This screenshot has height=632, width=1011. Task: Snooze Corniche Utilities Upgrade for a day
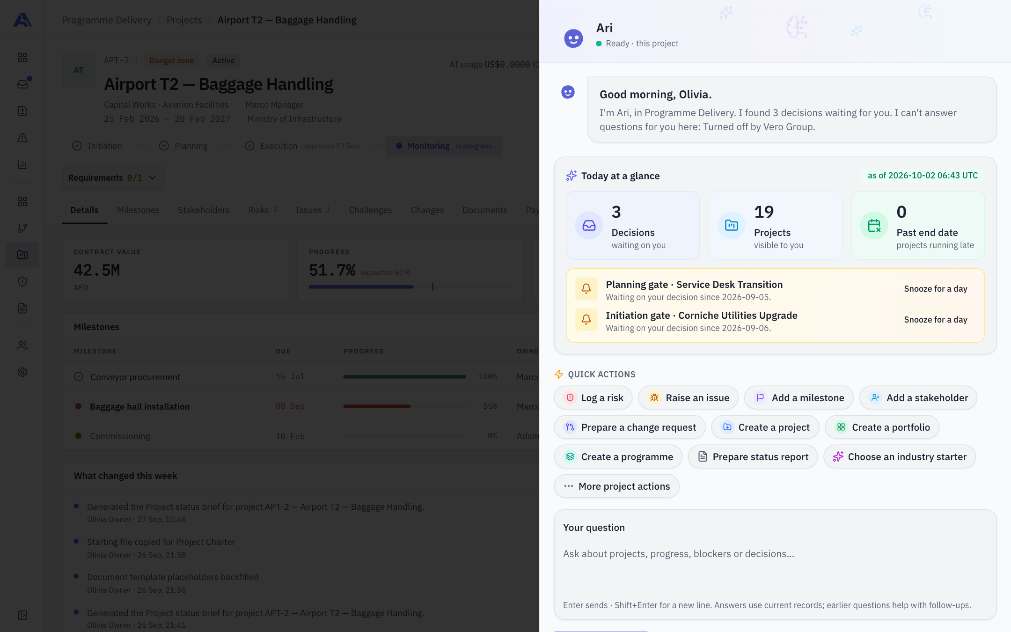(936, 320)
